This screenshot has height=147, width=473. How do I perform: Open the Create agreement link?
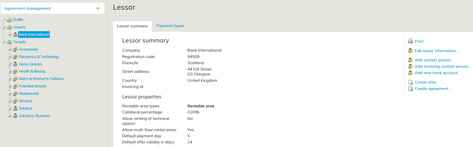coord(432,89)
